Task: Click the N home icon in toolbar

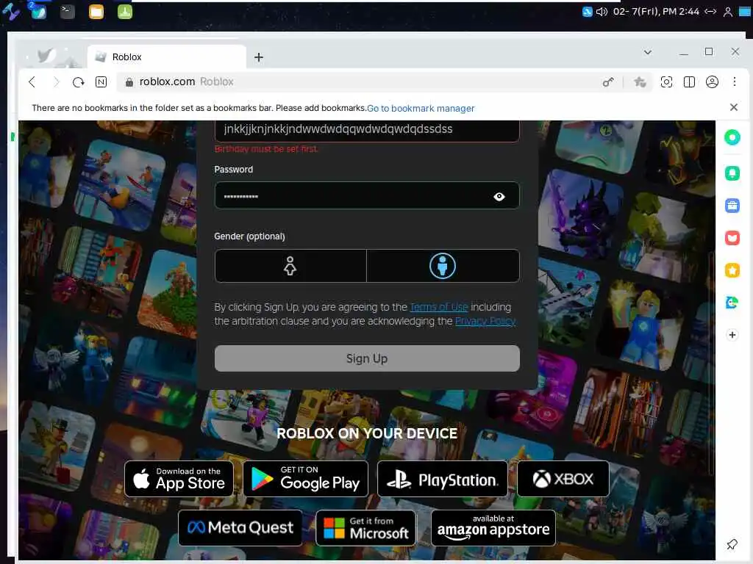Action: pos(101,82)
